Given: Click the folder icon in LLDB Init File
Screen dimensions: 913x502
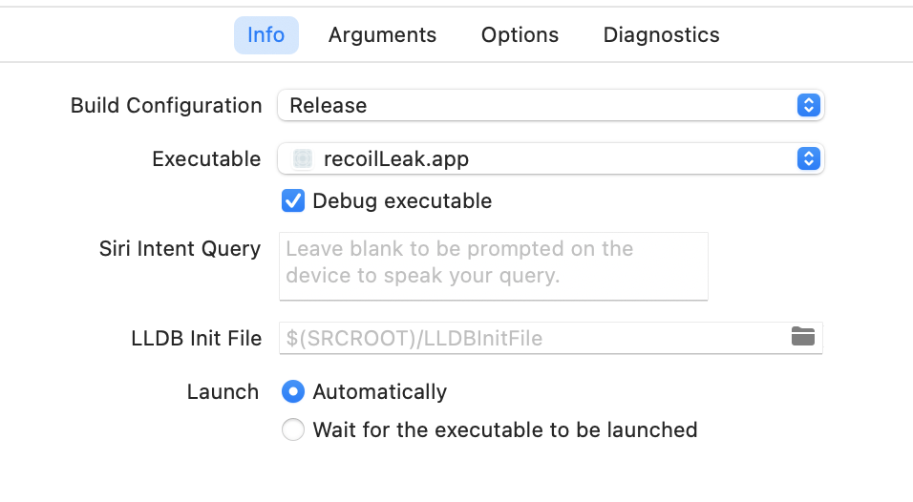Looking at the screenshot, I should (x=803, y=336).
